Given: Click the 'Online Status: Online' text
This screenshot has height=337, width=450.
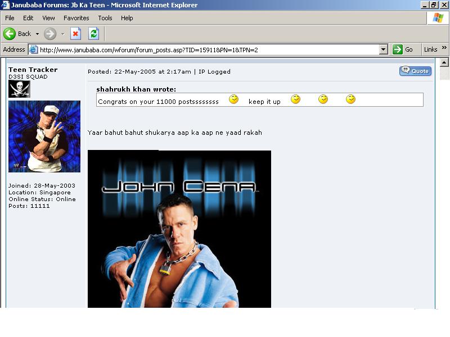Looking at the screenshot, I should [x=42, y=199].
